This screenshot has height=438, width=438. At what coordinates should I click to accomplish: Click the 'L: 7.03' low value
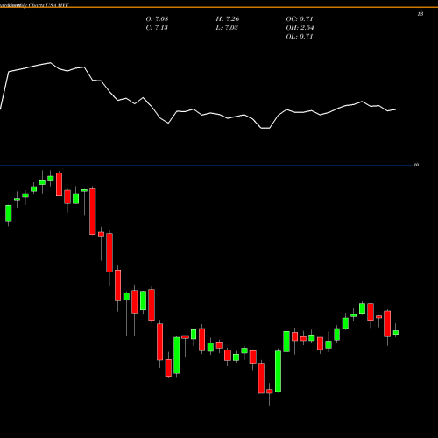227,27
